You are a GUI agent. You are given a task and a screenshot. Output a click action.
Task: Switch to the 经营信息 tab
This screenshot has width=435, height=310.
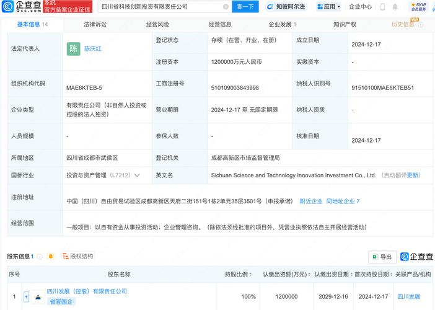(220, 24)
